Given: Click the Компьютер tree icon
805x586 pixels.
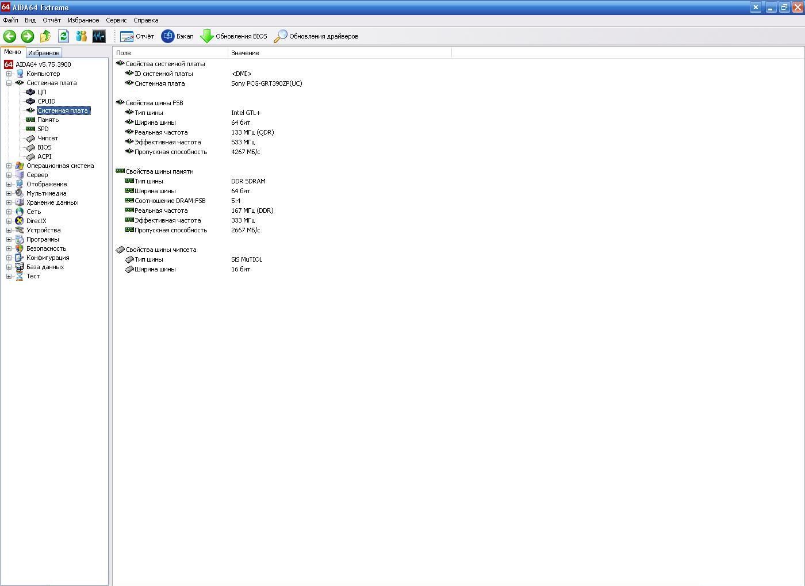Looking at the screenshot, I should click(x=20, y=74).
